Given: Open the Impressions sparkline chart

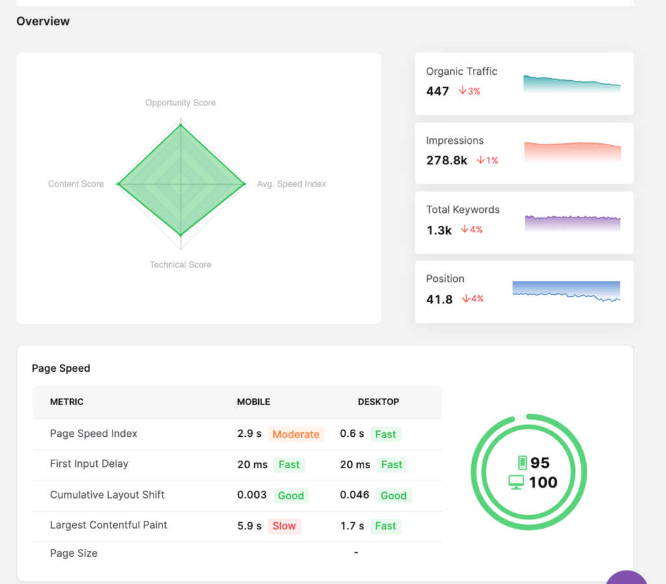Looking at the screenshot, I should click(x=572, y=152).
